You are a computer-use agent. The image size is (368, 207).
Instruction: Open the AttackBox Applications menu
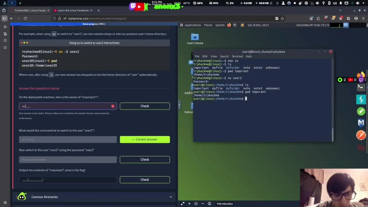tap(193, 25)
